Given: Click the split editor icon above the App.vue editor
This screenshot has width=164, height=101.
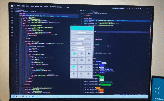Looking at the screenshot, I should tap(149, 12).
